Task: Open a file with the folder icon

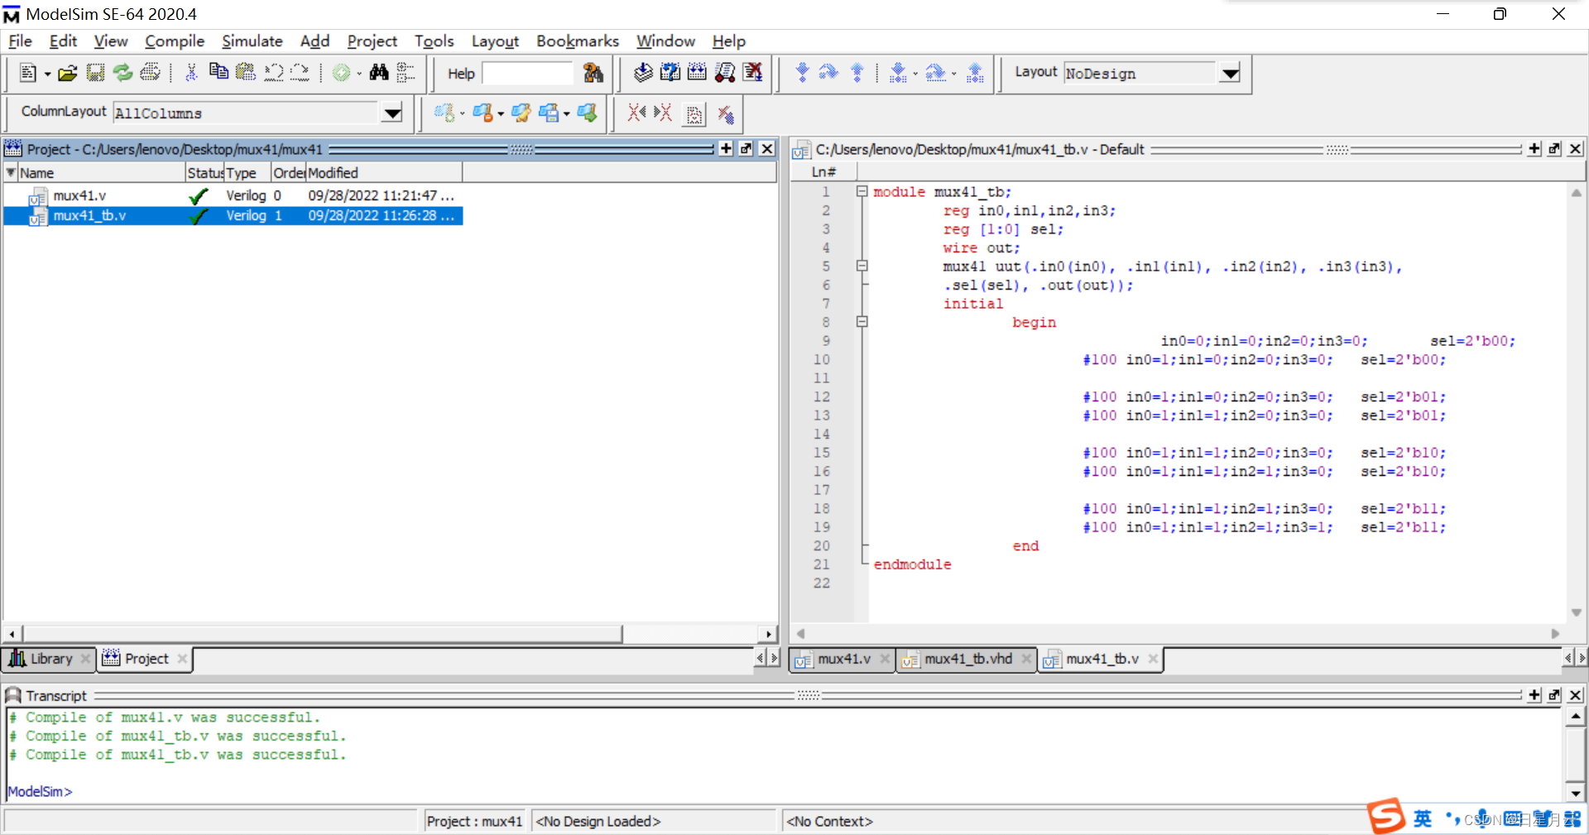Action: (68, 73)
